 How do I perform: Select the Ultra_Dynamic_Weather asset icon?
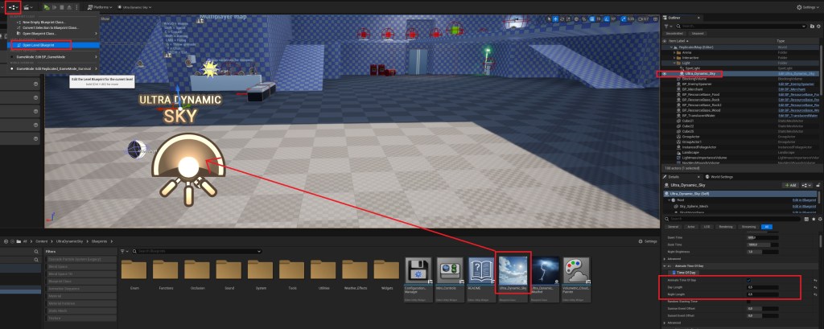[x=546, y=273]
